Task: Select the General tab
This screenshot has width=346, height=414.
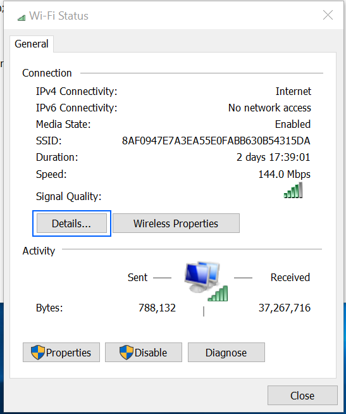Action: pos(32,44)
